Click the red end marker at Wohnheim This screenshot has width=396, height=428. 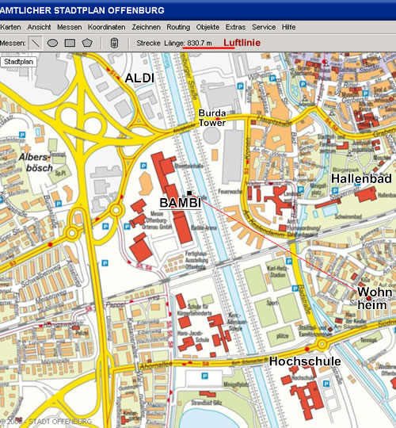point(369,298)
